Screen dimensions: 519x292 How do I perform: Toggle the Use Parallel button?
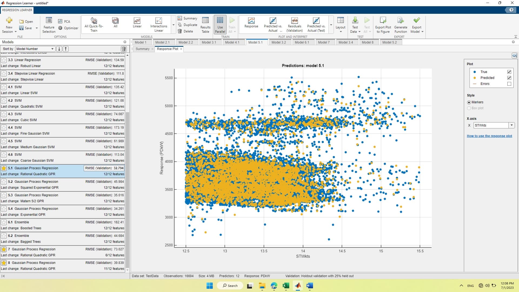tap(220, 25)
